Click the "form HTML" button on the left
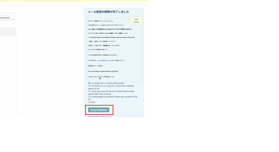This screenshot has width=279, height=152. pos(7,18)
